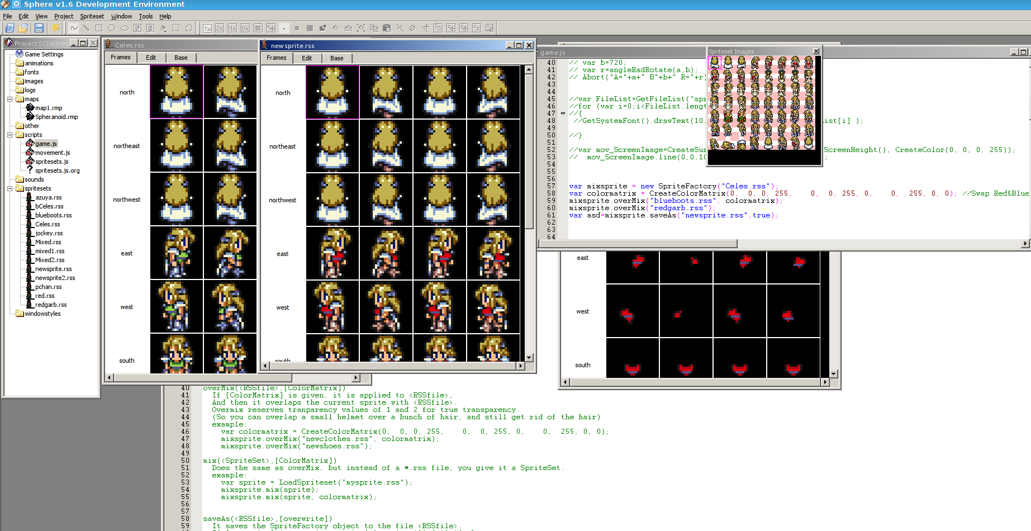Toggle the 4x zoom button
The image size is (1031, 531).
click(232, 28)
